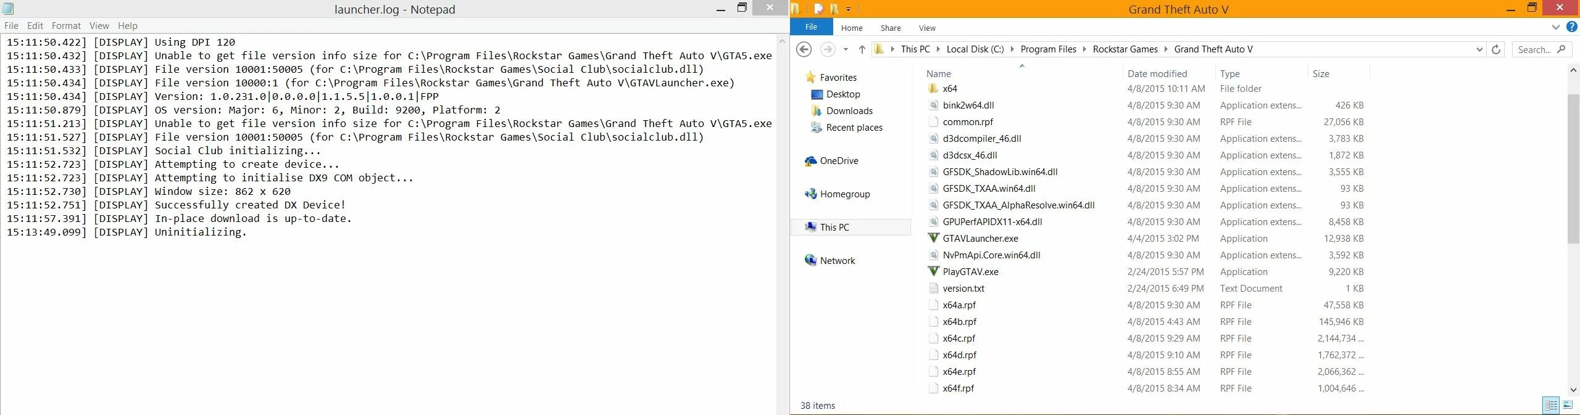Click the New folder quick access toolbar icon
Screen dimensions: 1580x415
point(834,9)
